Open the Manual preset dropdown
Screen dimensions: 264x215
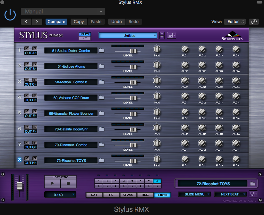click(x=63, y=12)
